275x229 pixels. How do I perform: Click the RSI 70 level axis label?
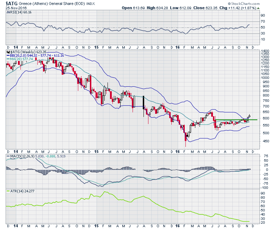(x=263, y=21)
